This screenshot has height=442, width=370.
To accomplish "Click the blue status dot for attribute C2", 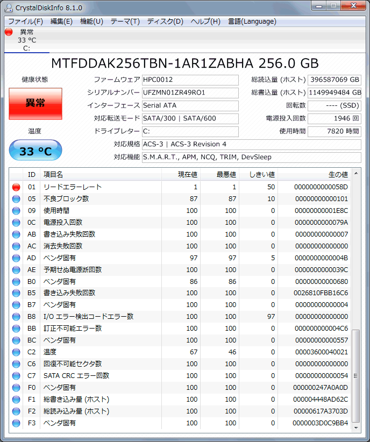I will pos(16,352).
